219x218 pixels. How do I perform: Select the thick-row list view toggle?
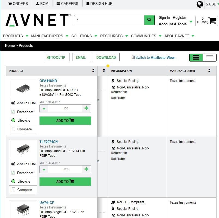[196, 57]
